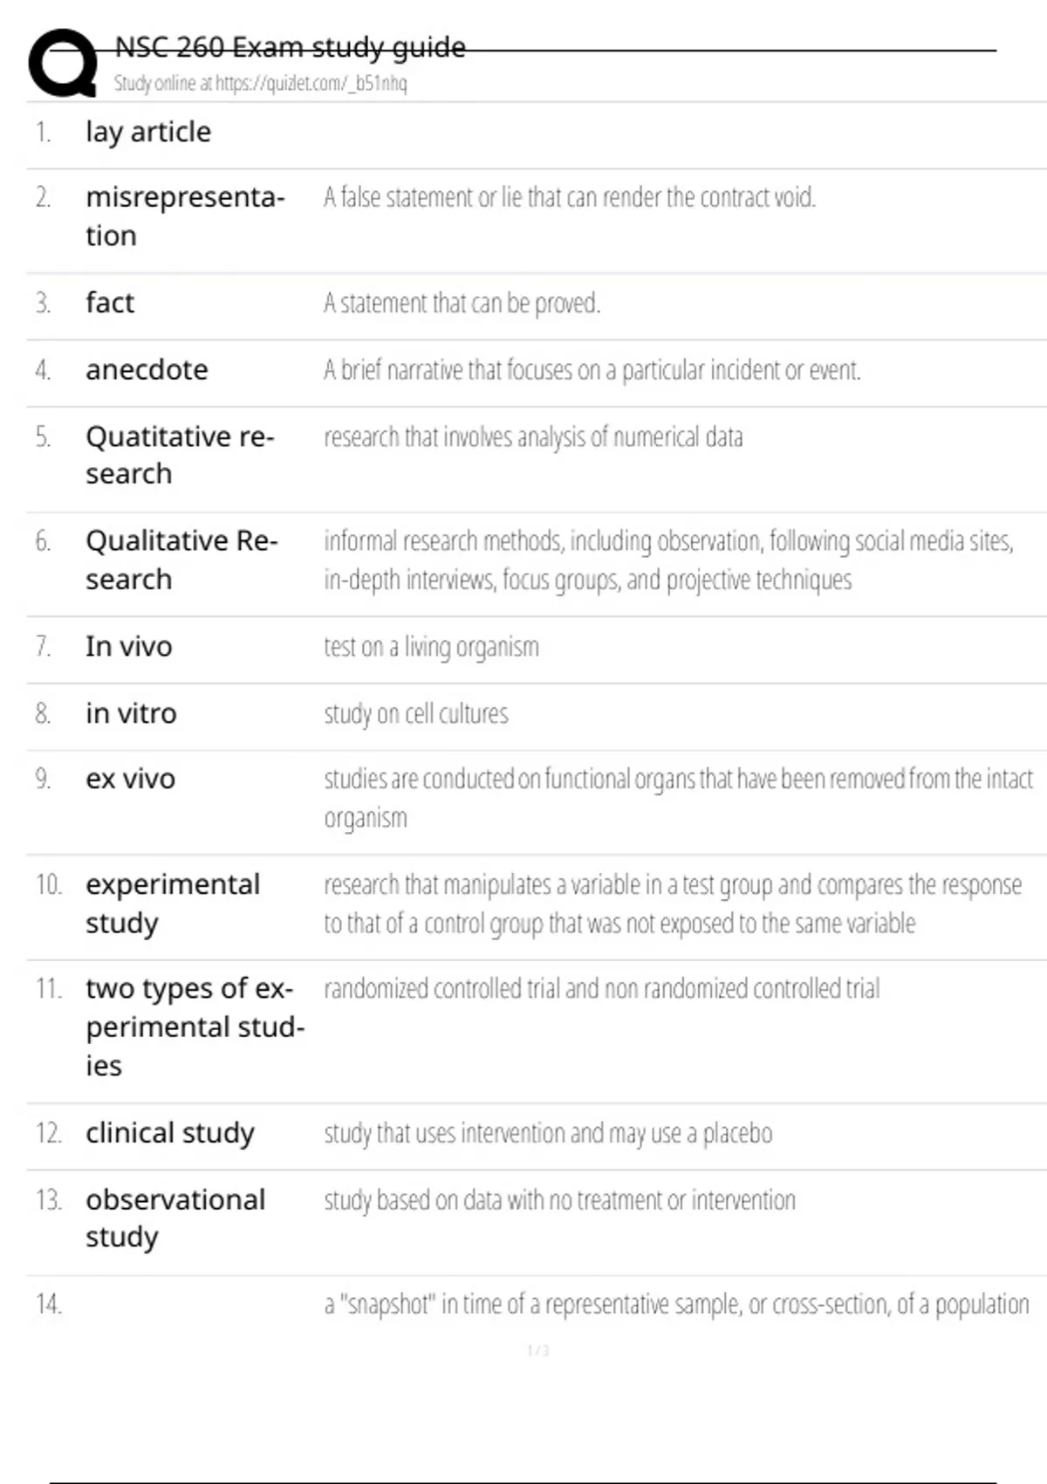Click the 'Quatitative research' term
The height and width of the screenshot is (1484, 1047).
click(180, 455)
